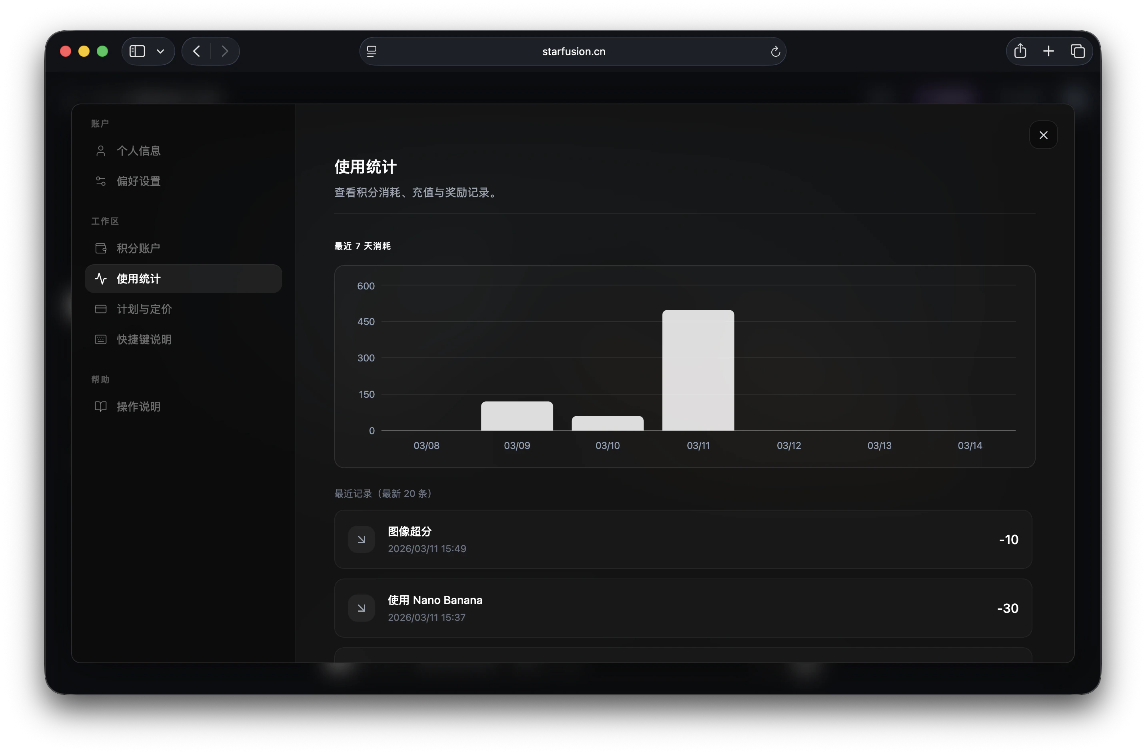This screenshot has width=1146, height=754.
Task: Go back to previous page
Action: 196,51
